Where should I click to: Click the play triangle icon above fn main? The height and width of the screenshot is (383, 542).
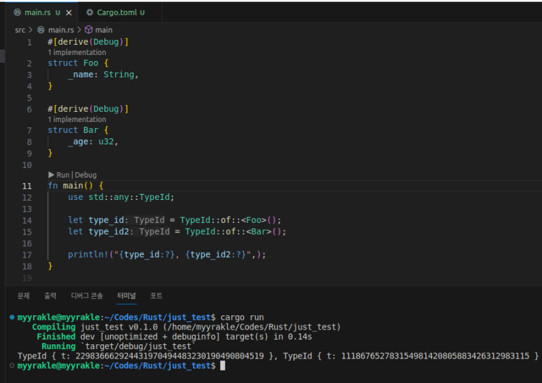[x=51, y=175]
